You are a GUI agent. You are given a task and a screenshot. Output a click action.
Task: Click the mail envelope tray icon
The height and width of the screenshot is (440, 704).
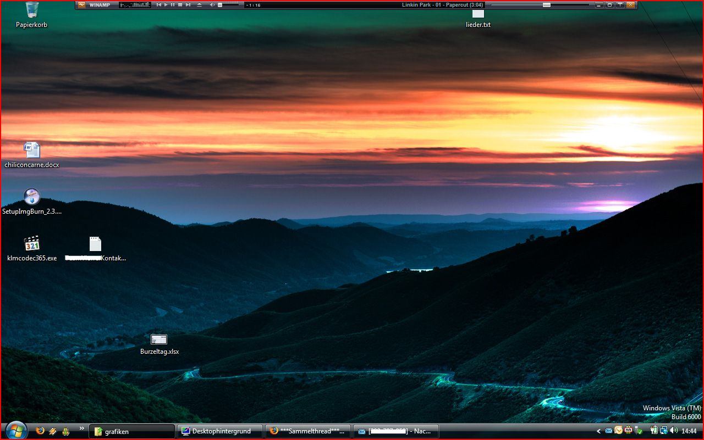point(609,431)
